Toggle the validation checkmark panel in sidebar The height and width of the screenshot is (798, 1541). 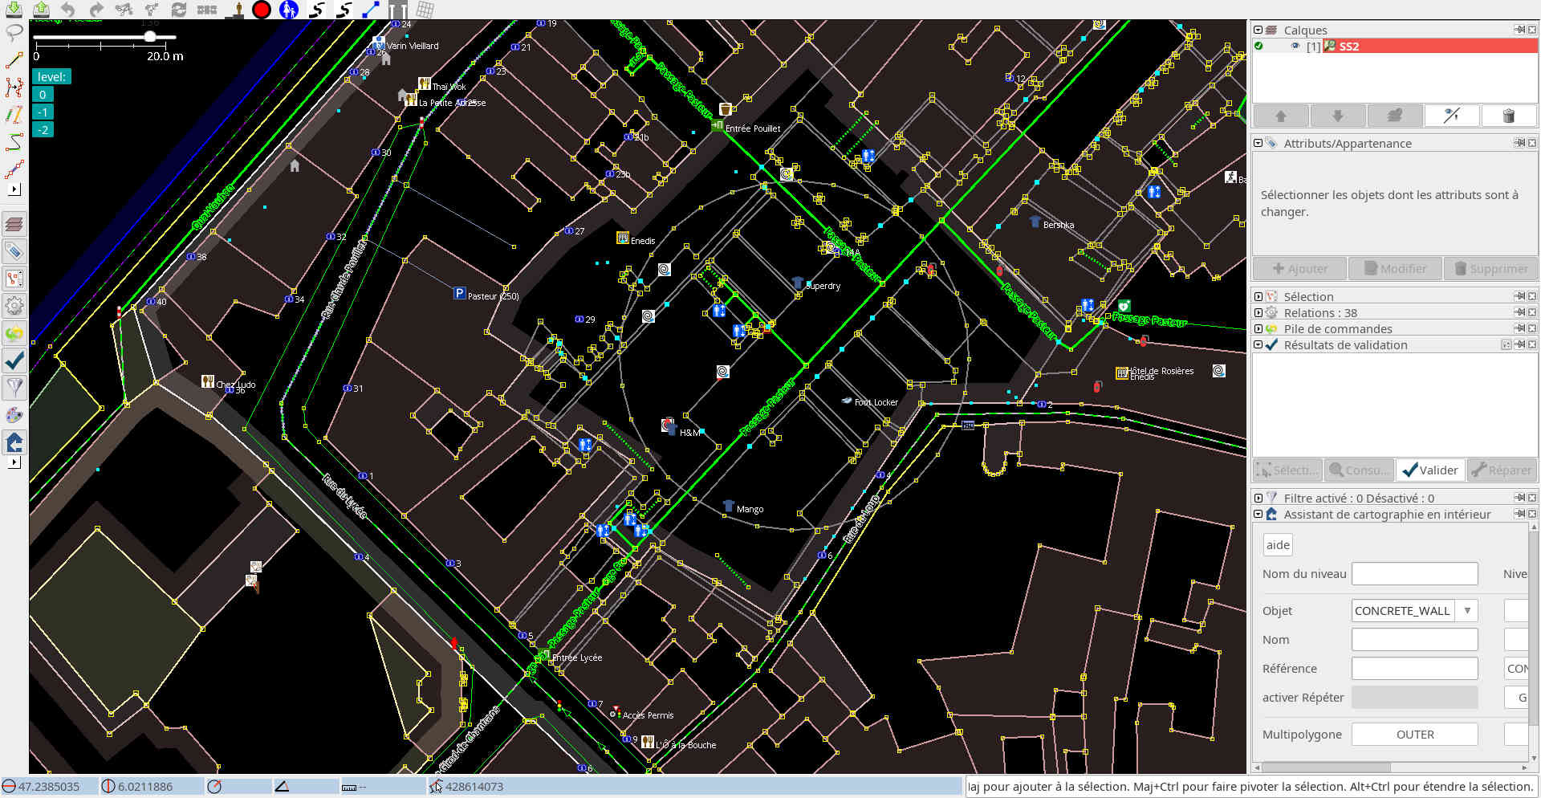point(14,360)
